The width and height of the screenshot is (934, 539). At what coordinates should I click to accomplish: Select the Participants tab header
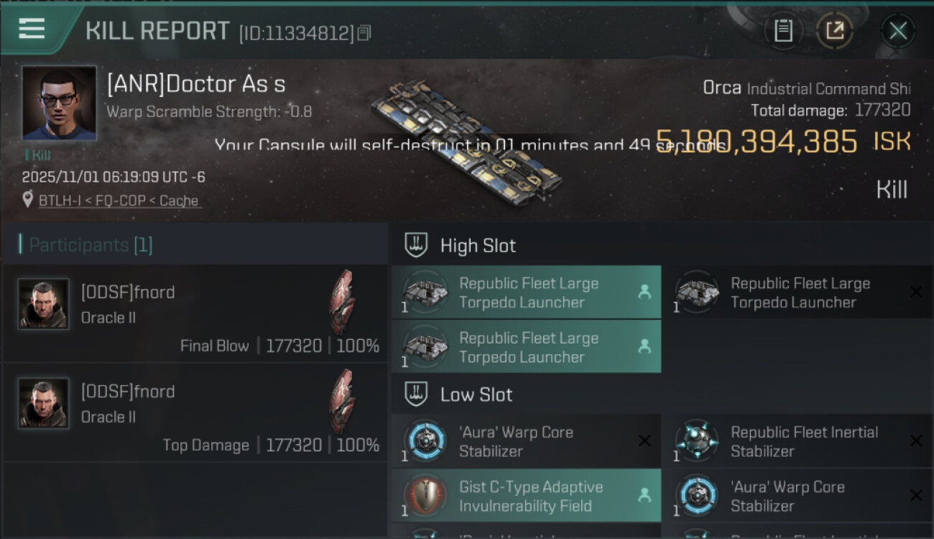click(x=91, y=245)
